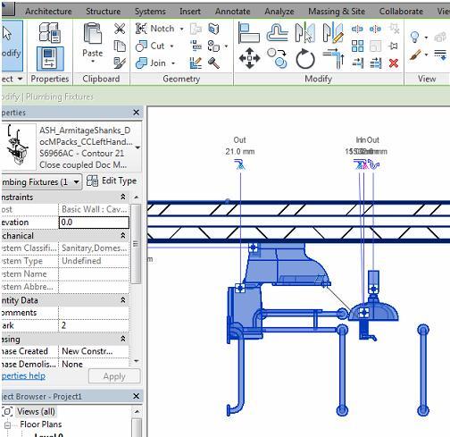Use the Trim/Extend to Corner tool
Viewport: 450px width, 437px height.
334,59
